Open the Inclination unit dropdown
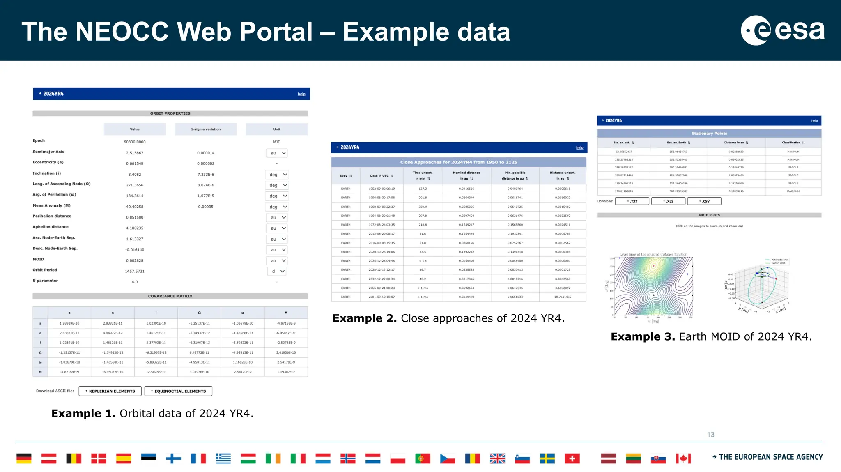Image resolution: width=841 pixels, height=472 pixels. pos(277,175)
